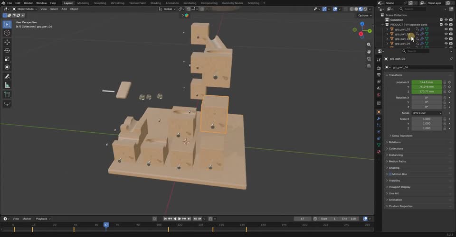
Task: Switch orthographic/perspective grid icon
Action: coord(369,66)
